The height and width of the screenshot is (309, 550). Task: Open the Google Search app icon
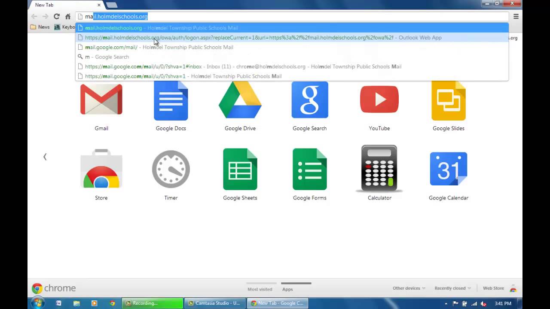[x=310, y=100]
